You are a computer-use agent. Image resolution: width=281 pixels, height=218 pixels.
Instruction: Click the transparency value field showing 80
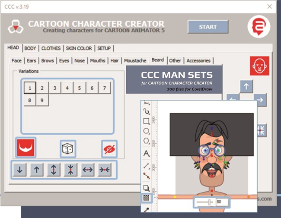click(x=222, y=202)
